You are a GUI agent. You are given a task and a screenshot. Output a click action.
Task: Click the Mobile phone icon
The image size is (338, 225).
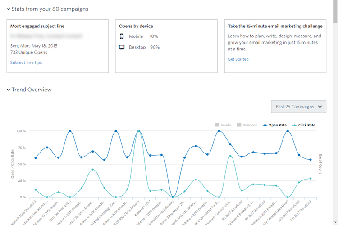pyautogui.click(x=122, y=36)
